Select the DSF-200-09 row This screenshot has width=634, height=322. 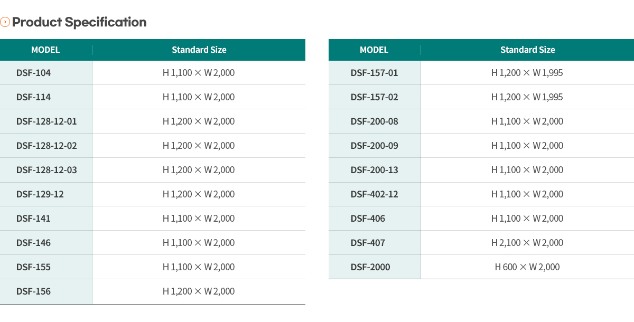pyautogui.click(x=481, y=146)
